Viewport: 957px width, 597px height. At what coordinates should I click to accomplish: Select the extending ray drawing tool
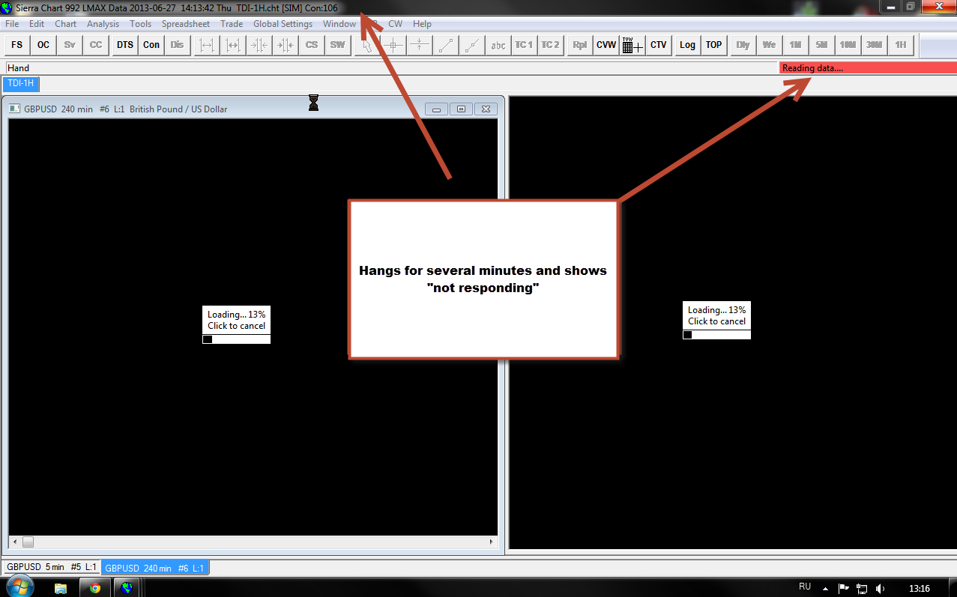point(472,45)
